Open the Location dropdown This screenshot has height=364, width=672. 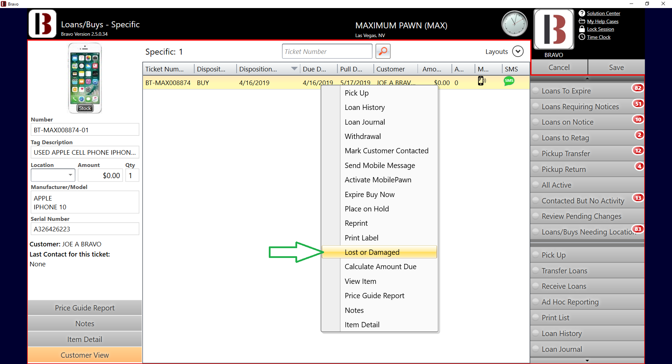pos(53,175)
